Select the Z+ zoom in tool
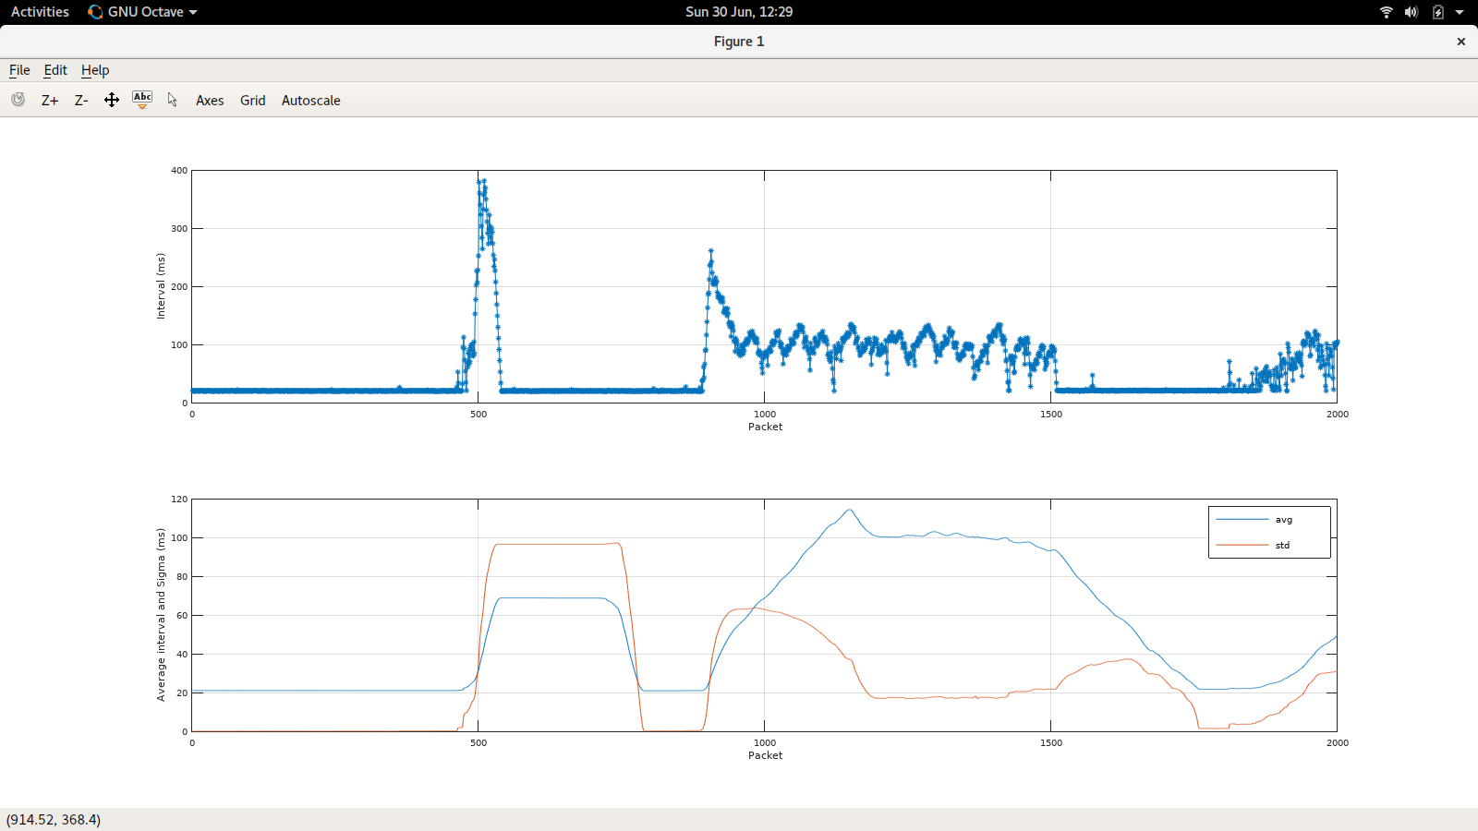 coord(50,101)
